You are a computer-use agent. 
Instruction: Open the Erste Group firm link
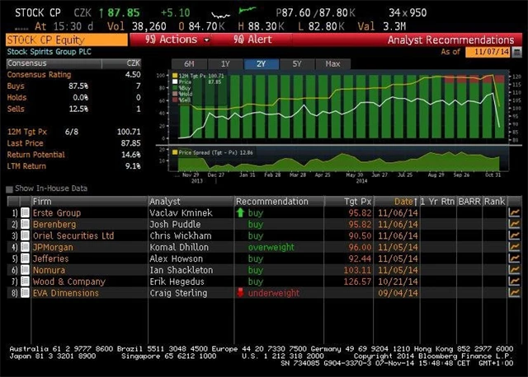click(56, 212)
